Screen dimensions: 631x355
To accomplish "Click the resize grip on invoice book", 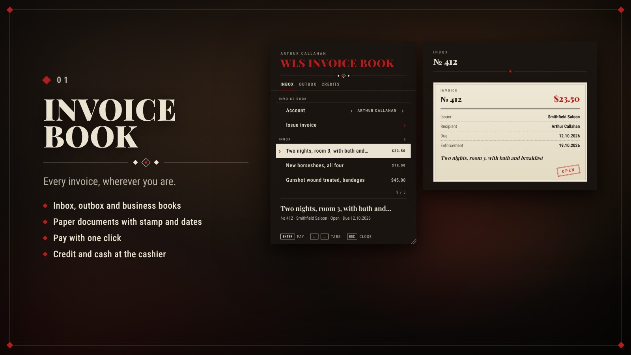I will tap(414, 241).
